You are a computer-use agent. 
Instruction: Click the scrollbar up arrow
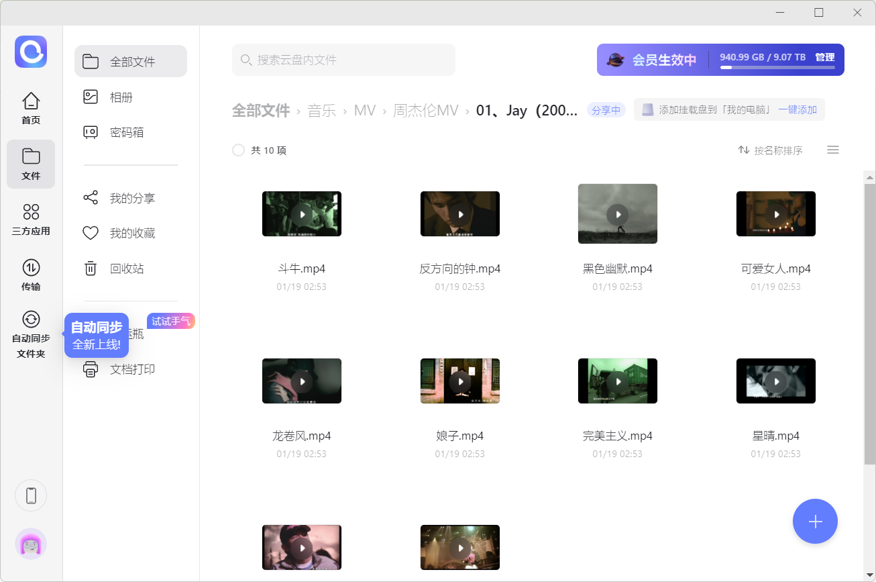[869, 178]
